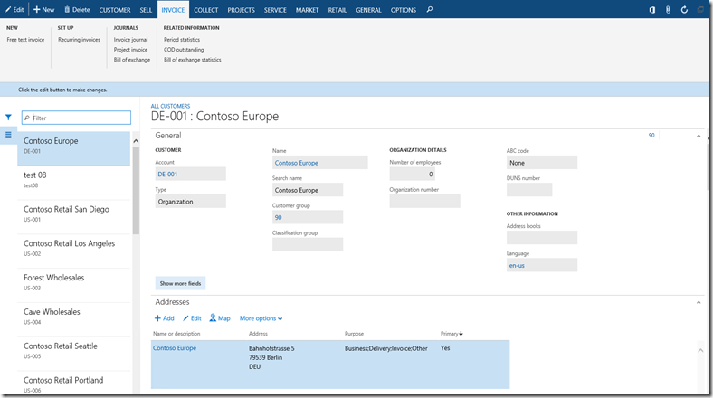
Task: Select Contoso Retail Los Angeles customer
Action: click(73, 251)
